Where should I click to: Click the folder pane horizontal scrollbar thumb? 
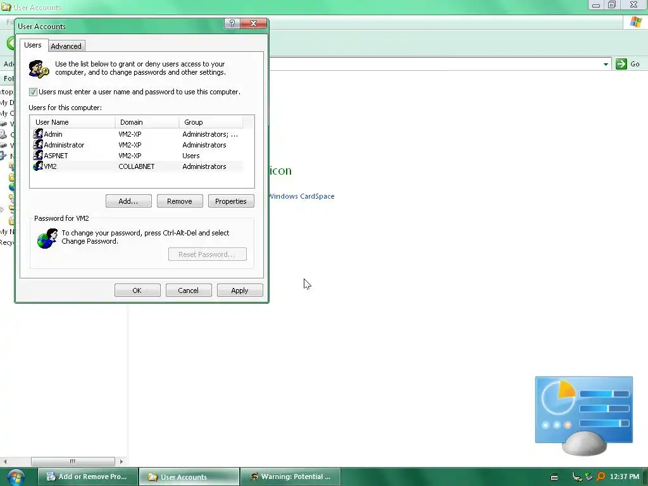(x=73, y=461)
